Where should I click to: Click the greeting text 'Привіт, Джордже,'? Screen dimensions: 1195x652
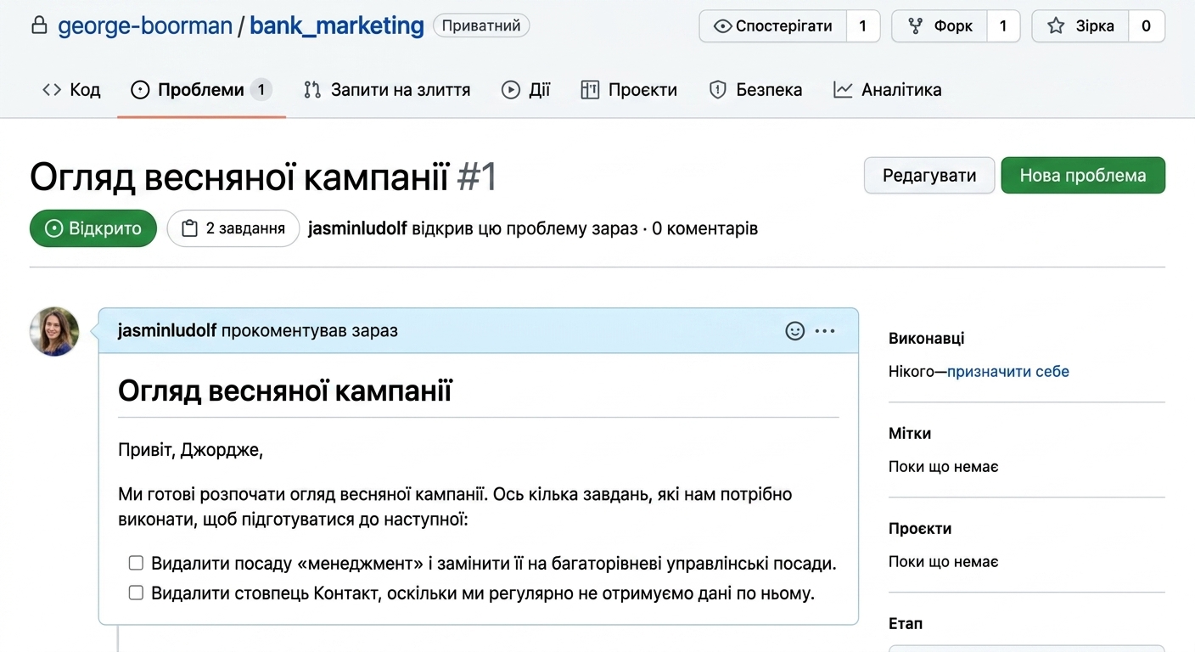pyautogui.click(x=191, y=450)
